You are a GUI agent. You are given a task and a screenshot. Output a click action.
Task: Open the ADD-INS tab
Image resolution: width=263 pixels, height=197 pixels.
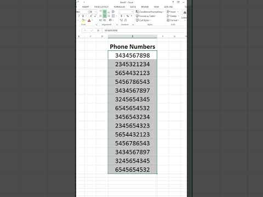[x=168, y=7]
